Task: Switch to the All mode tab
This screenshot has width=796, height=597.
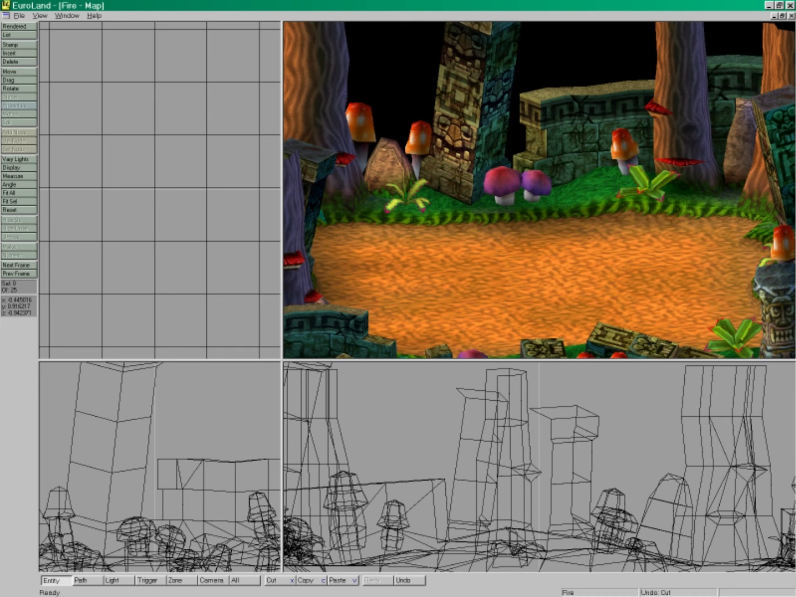Action: tap(244, 580)
